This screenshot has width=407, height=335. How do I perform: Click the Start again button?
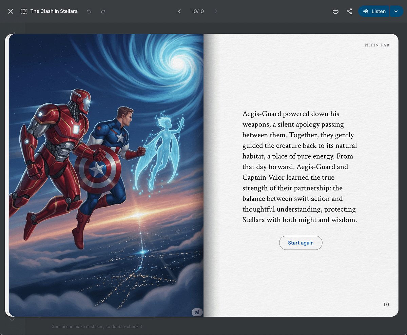301,243
